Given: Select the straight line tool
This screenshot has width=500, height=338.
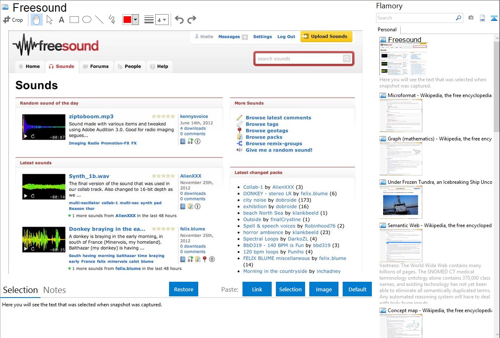Looking at the screenshot, I should 99,20.
